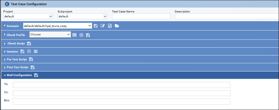Open the Iteration list menu icon
The height and width of the screenshot is (110, 279).
(36, 51)
